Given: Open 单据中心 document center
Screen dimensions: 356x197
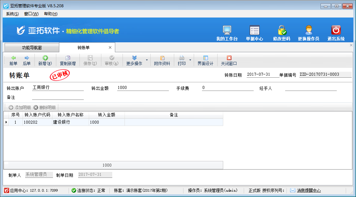Looking at the screenshot, I should tap(254, 31).
